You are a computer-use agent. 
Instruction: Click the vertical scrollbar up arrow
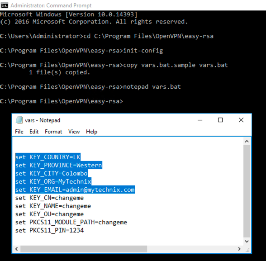pyautogui.click(x=247, y=141)
